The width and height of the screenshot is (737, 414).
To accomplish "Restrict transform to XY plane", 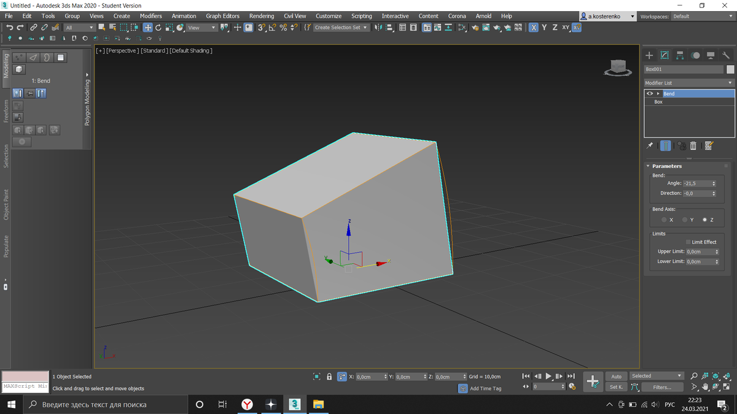I will point(566,28).
